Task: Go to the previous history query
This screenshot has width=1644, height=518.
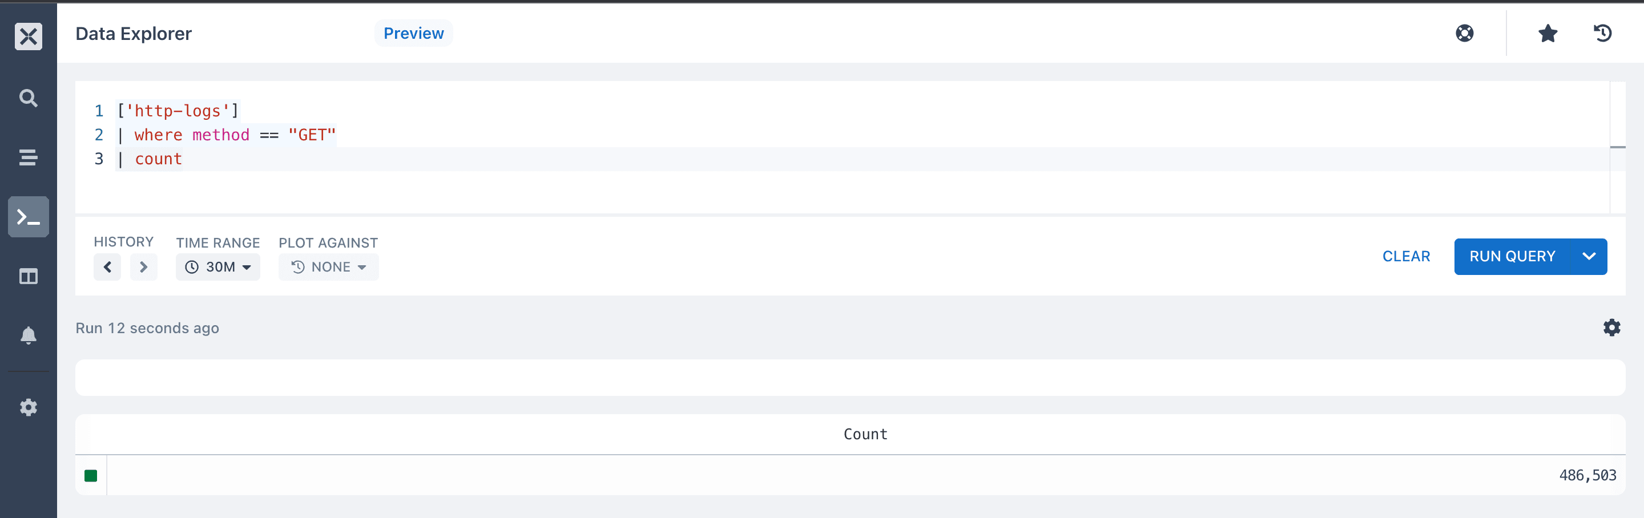Action: [107, 268]
